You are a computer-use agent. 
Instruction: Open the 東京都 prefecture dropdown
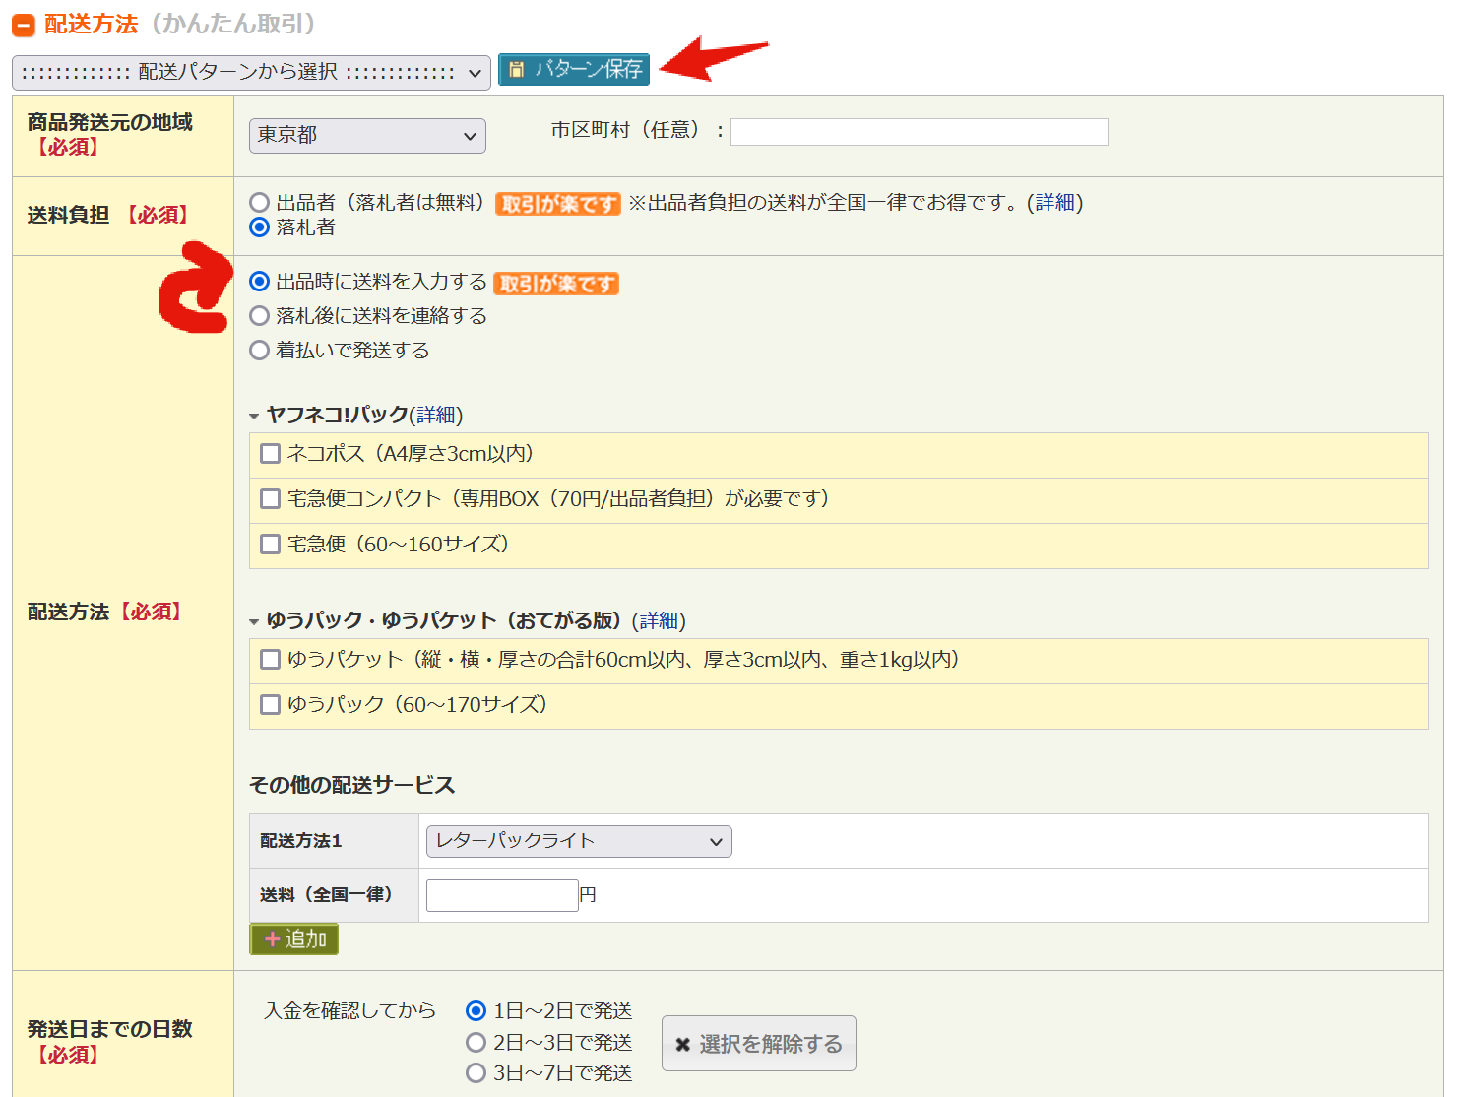pyautogui.click(x=366, y=136)
